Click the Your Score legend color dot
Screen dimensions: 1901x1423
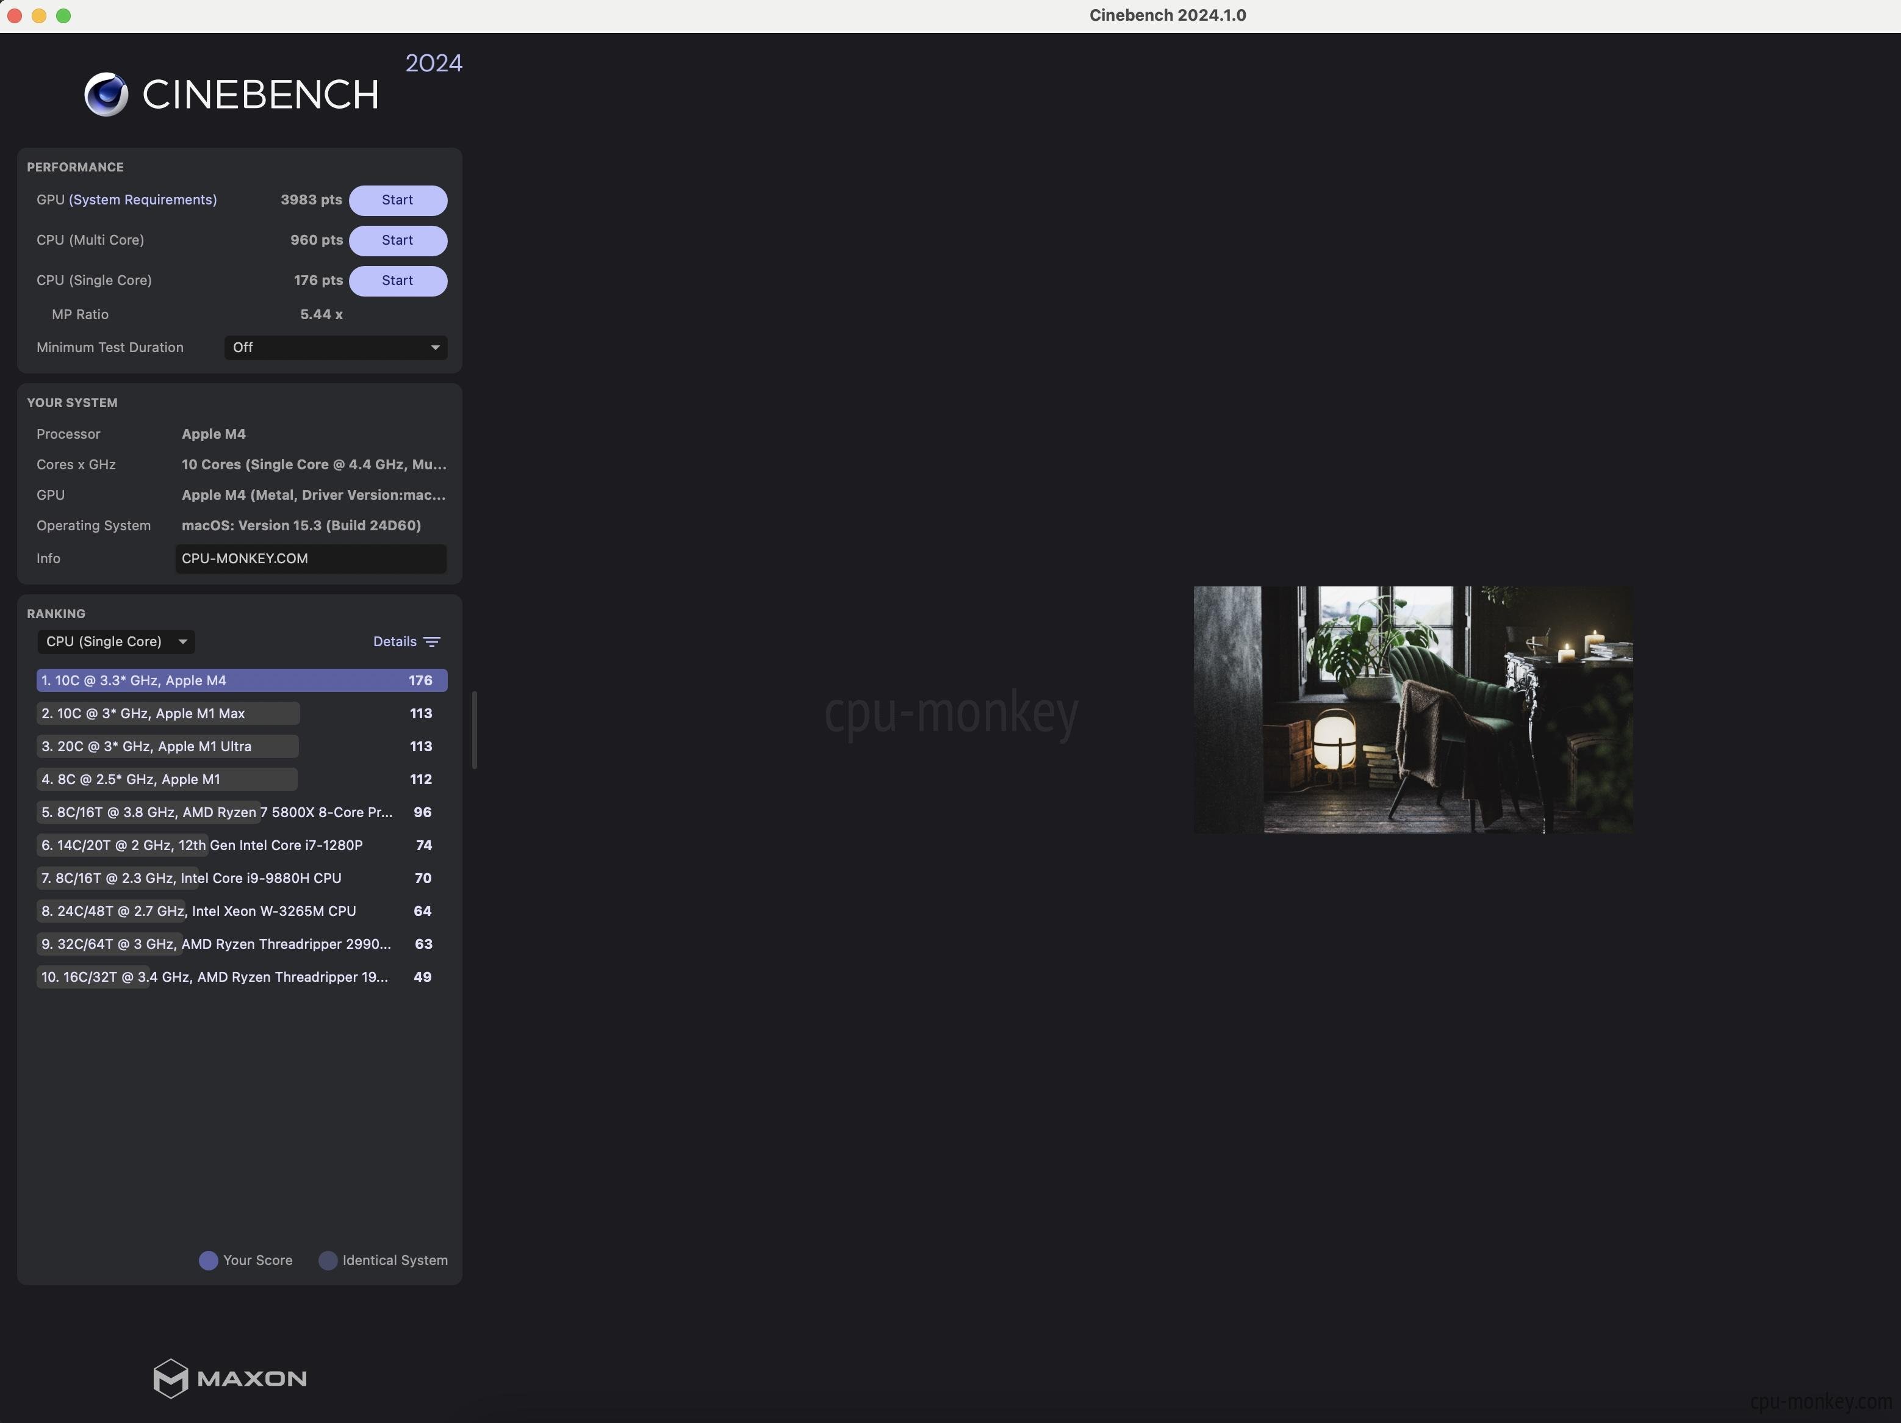(x=208, y=1261)
